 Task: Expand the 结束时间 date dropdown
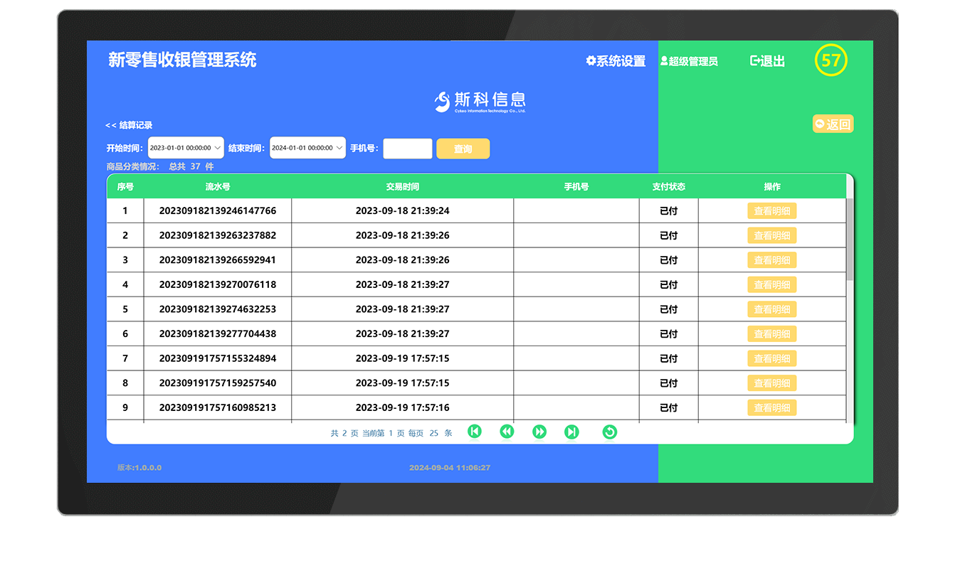339,148
